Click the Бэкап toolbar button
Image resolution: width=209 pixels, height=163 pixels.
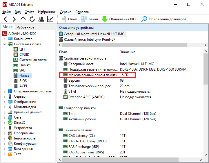(89, 19)
